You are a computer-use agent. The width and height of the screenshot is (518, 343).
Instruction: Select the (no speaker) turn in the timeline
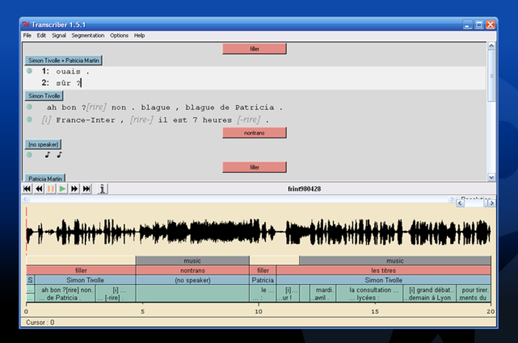(192, 280)
